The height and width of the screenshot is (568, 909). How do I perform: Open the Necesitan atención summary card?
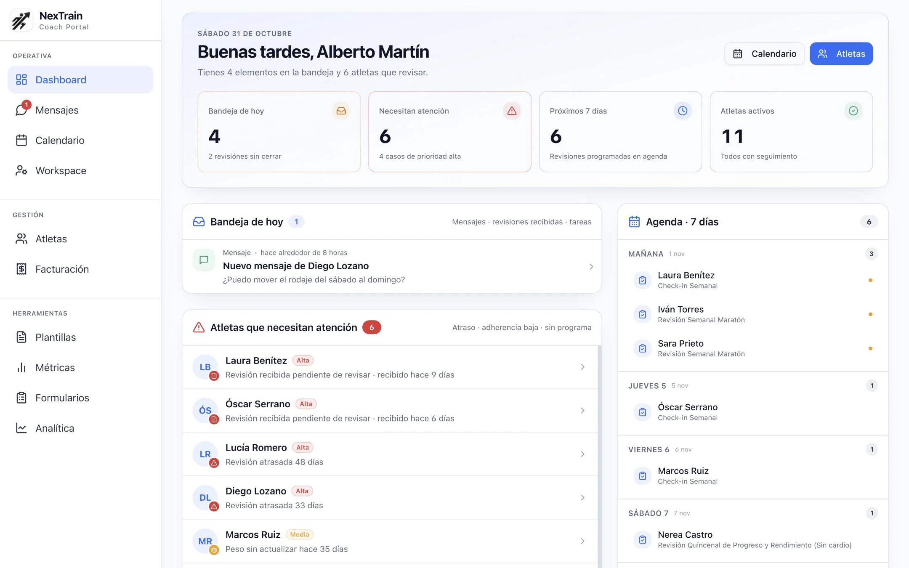tap(450, 132)
